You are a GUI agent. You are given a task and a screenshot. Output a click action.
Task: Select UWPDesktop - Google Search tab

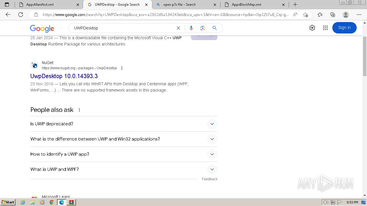pyautogui.click(x=117, y=5)
